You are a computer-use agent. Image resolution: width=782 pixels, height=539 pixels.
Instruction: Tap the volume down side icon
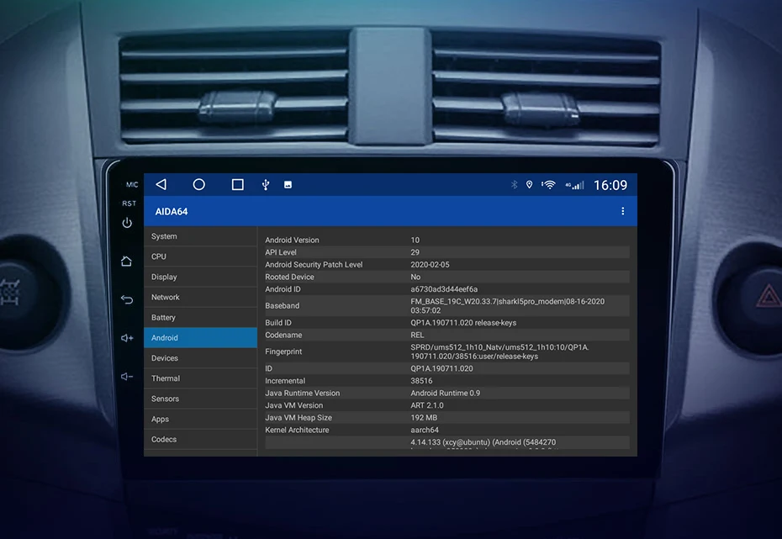pos(127,377)
